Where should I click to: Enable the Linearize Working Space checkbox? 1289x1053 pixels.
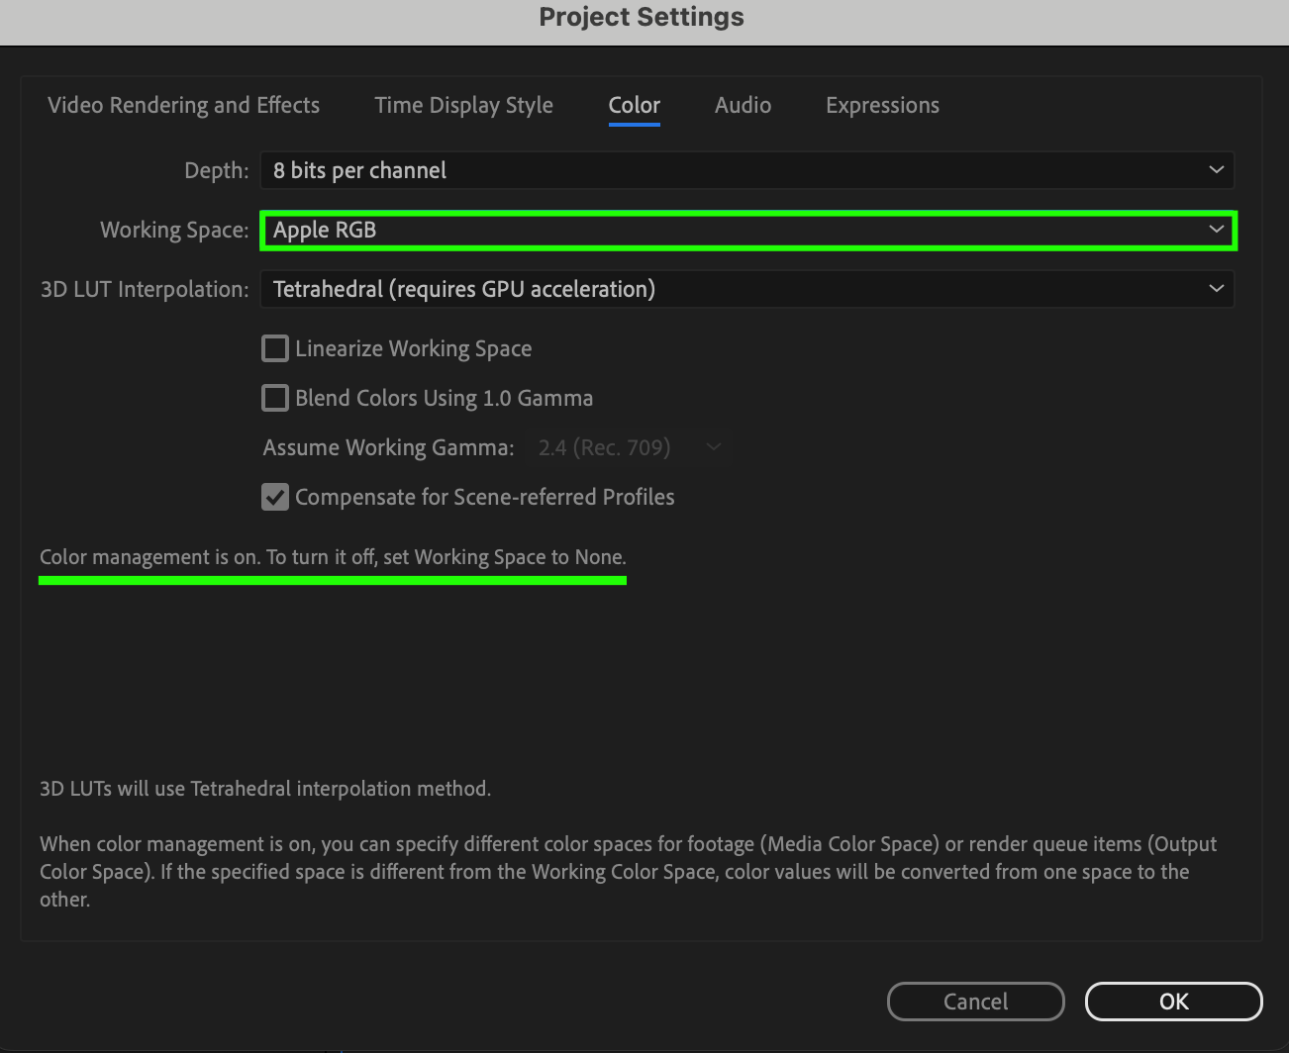275,348
